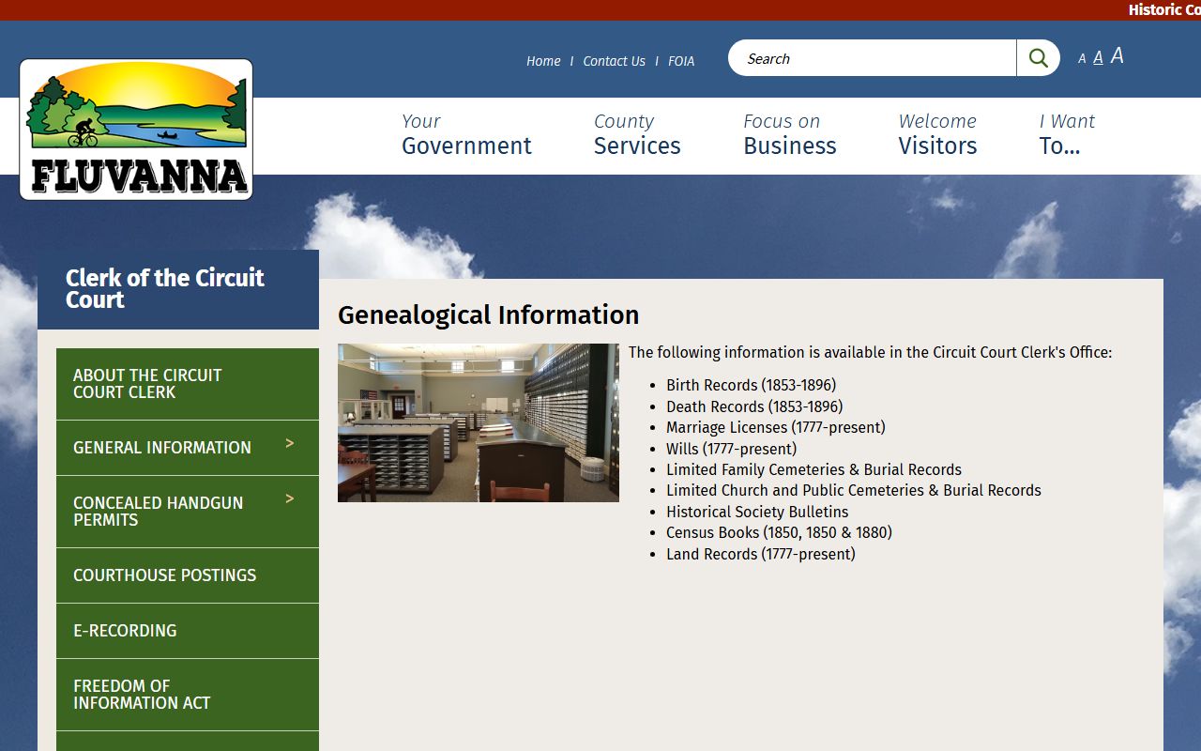The image size is (1201, 751).
Task: Open the Home link in header
Action: (x=543, y=61)
